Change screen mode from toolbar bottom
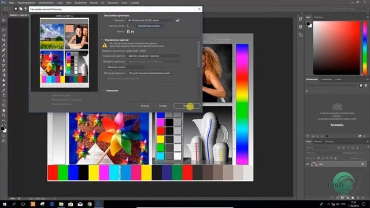This screenshot has width=370, height=208. click(x=3, y=141)
